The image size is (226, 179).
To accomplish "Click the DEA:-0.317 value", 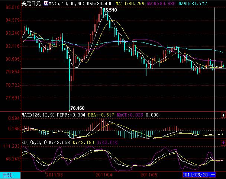I will click(101, 115).
